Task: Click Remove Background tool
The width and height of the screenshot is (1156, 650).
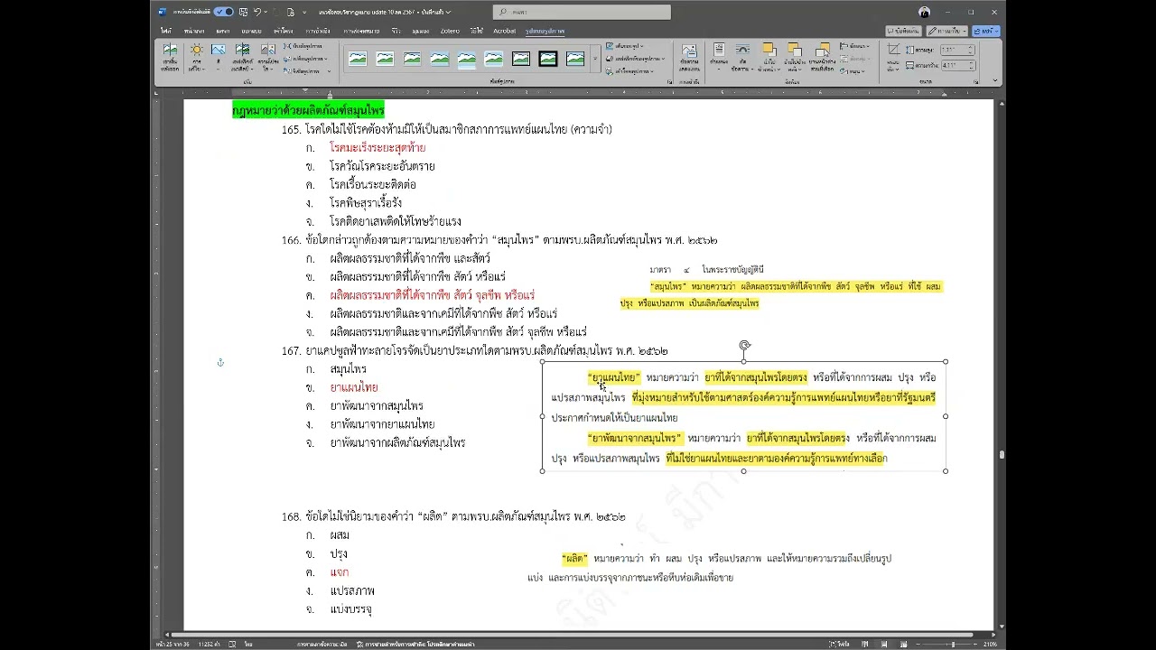Action: [170, 58]
